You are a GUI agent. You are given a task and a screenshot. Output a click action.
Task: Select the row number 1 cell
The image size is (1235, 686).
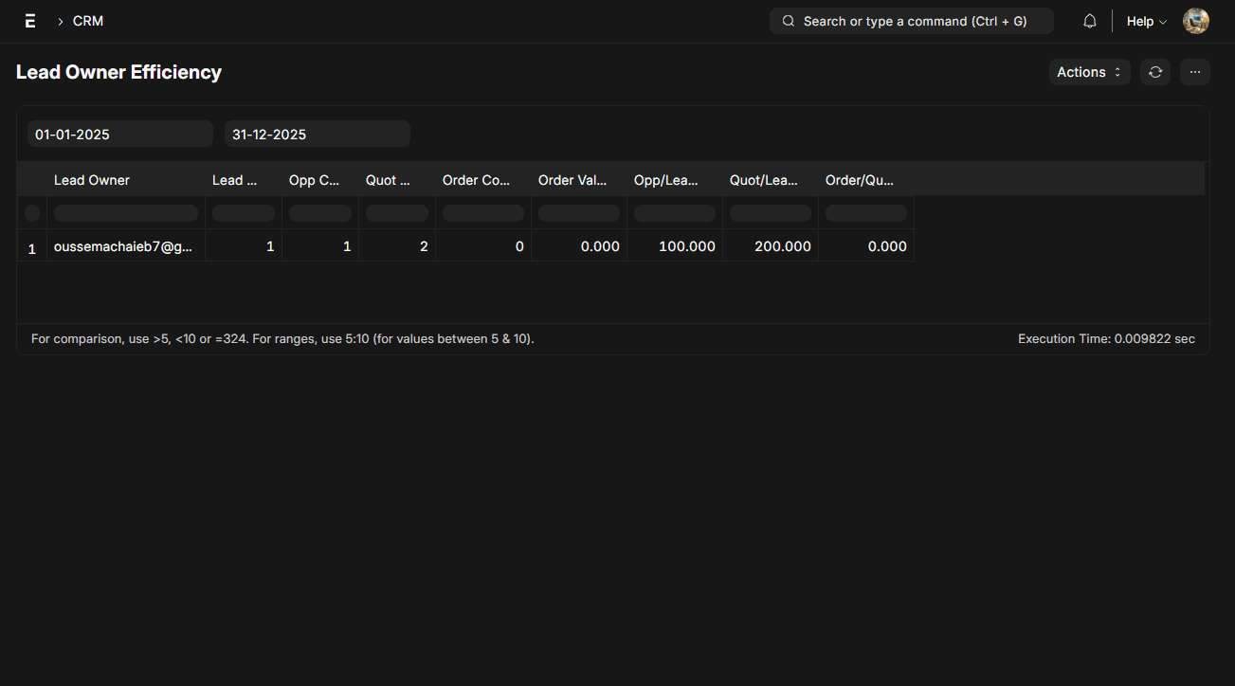32,246
